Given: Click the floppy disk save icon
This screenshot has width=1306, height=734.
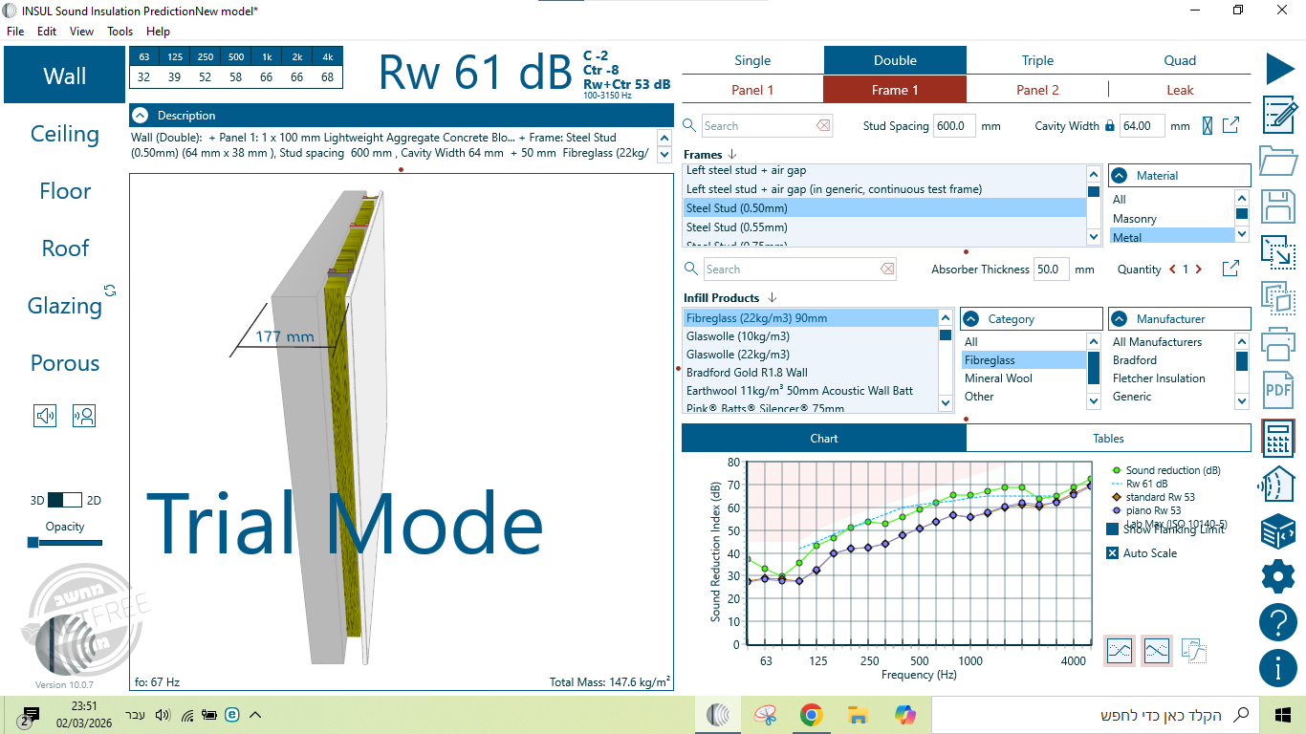Looking at the screenshot, I should [1278, 206].
